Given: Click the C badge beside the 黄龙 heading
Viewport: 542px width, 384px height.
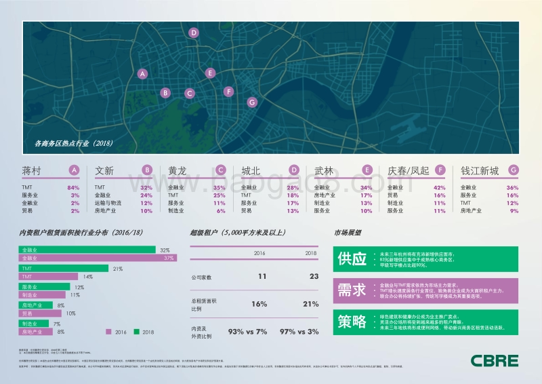Looking at the screenshot, I should coord(221,170).
